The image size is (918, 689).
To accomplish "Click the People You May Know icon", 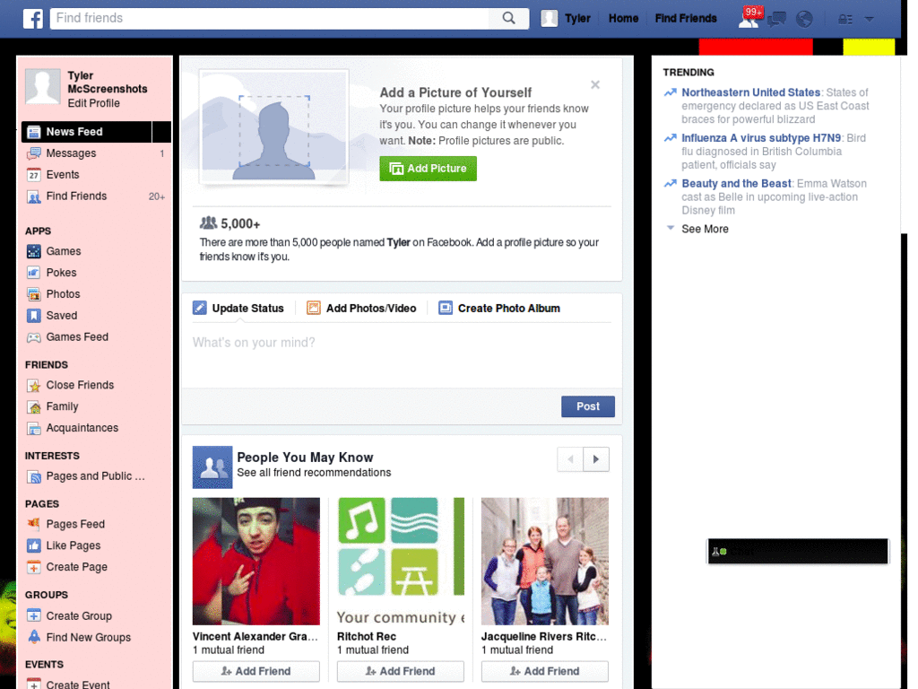I will 212,467.
